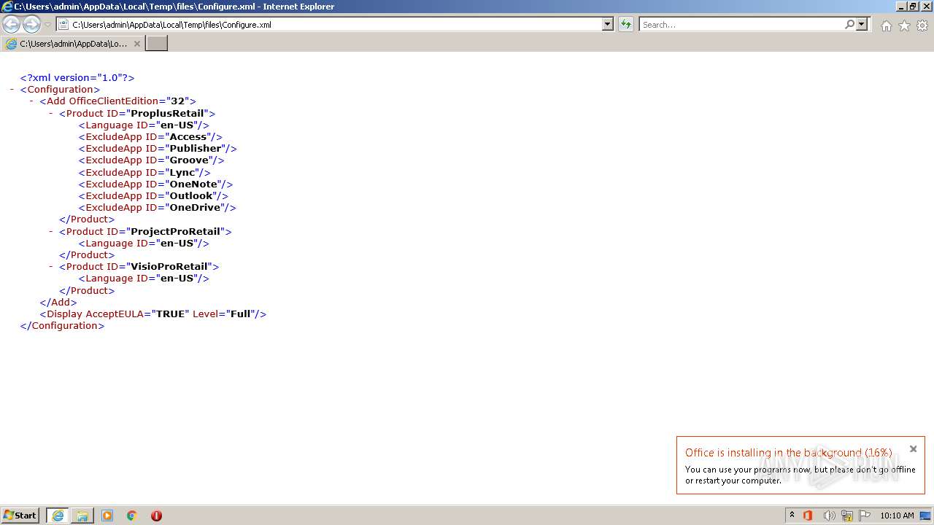Open the search provider dropdown arrow
The height and width of the screenshot is (525, 934).
862,24
